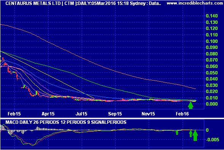This screenshot has width=224, height=150.
Task: Click the 0.070 price axis label
Action: click(x=212, y=60)
